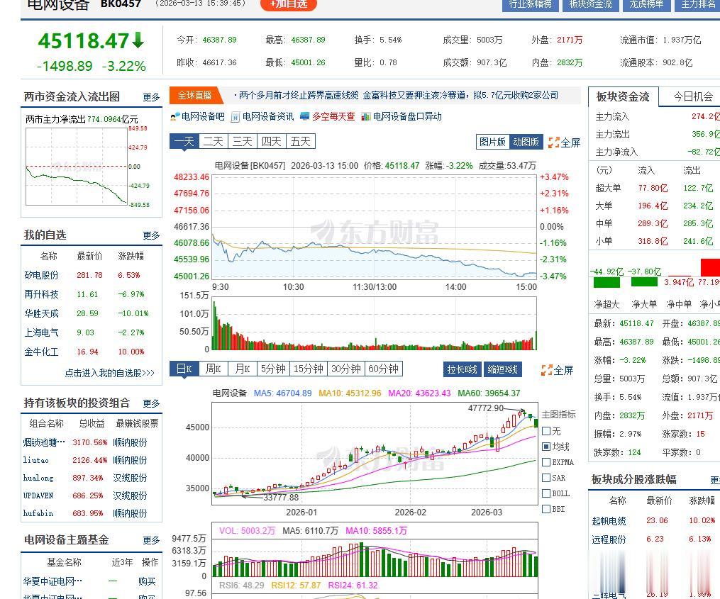
Task: Click 点击进入我的自选股 link
Action: pos(109,373)
